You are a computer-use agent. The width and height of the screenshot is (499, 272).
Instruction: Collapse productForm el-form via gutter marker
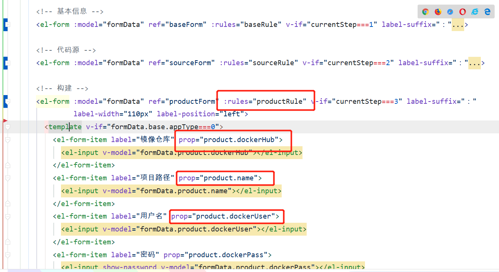click(8, 102)
